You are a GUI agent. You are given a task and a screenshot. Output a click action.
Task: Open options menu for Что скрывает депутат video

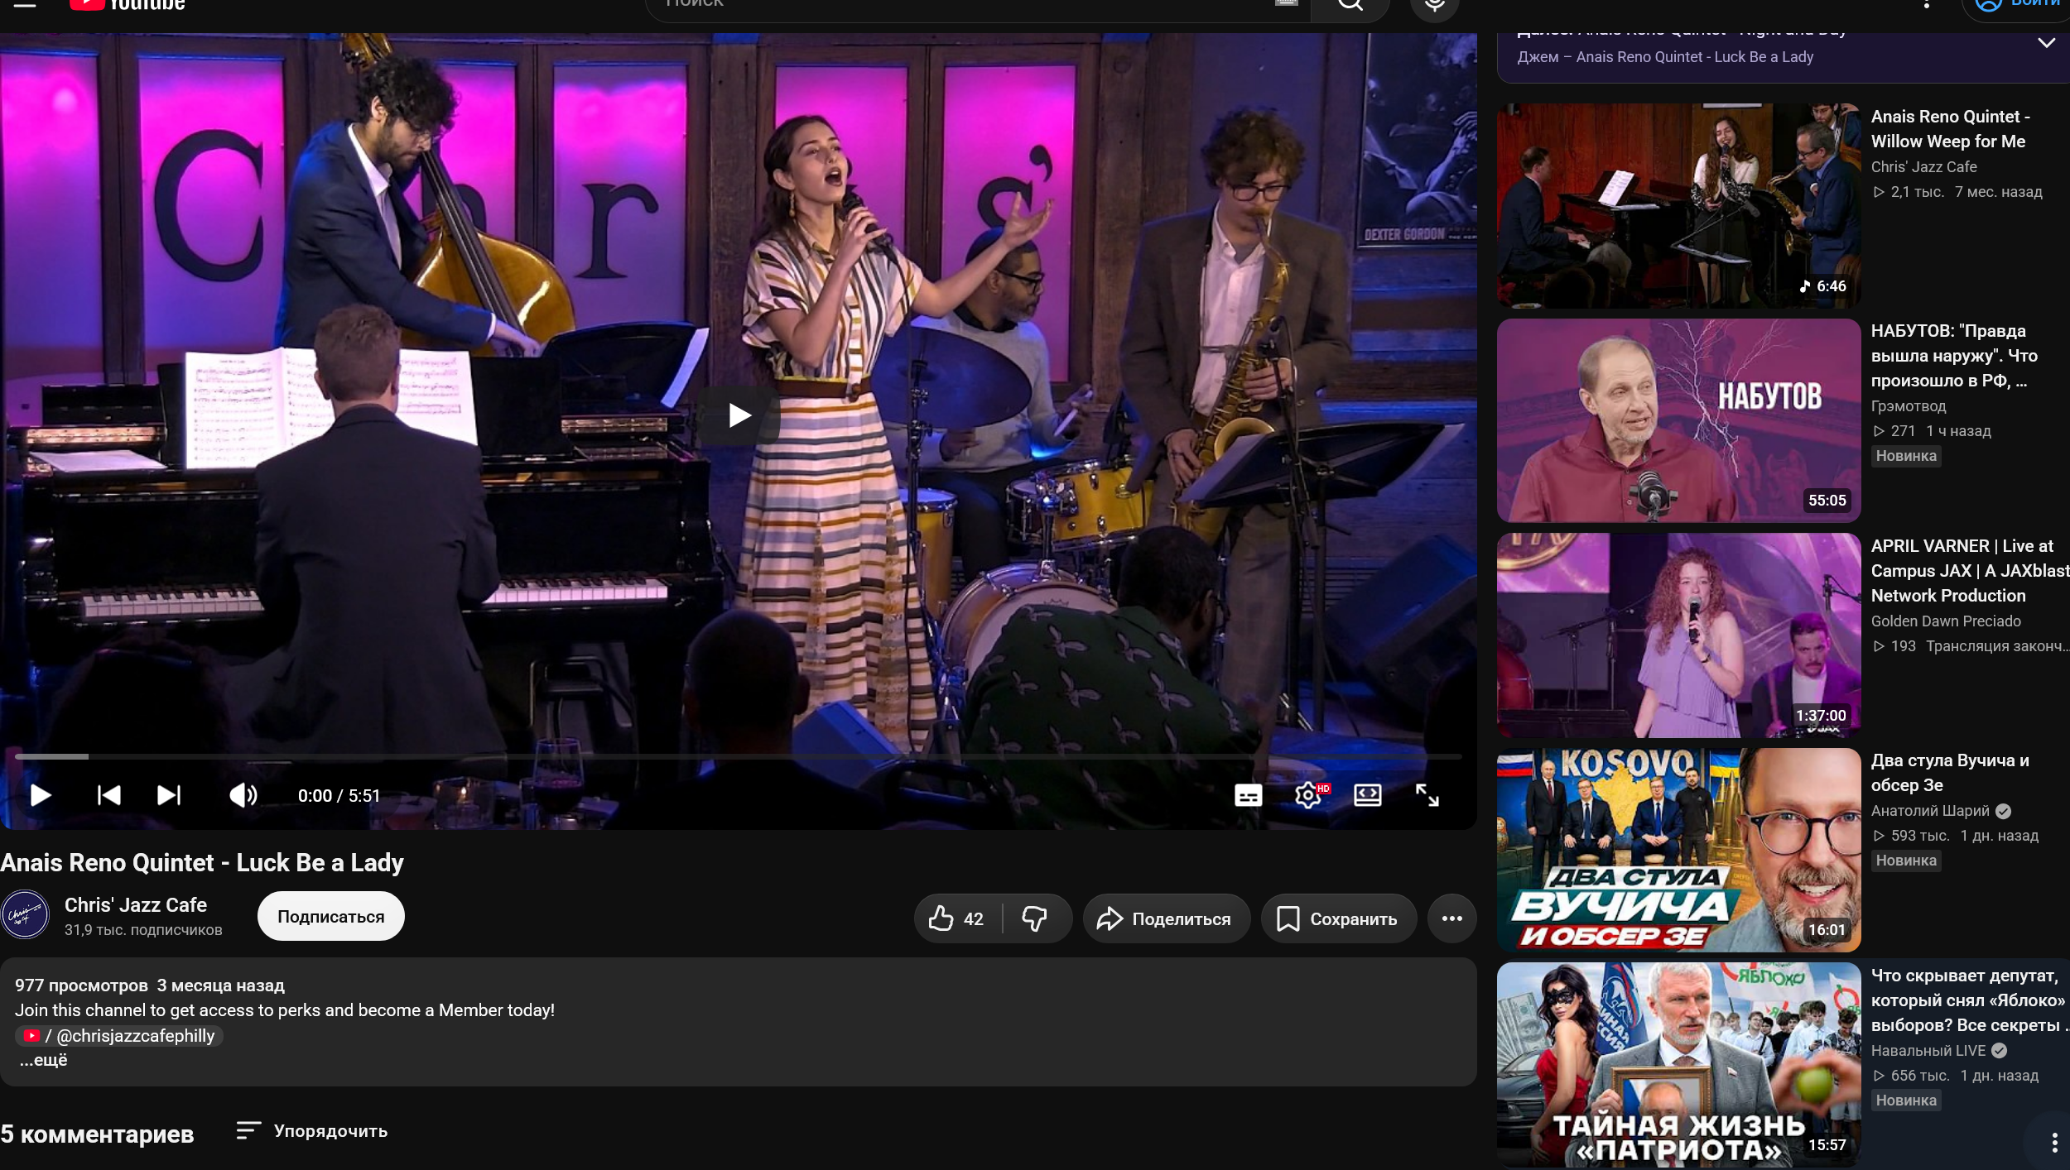2054,1142
